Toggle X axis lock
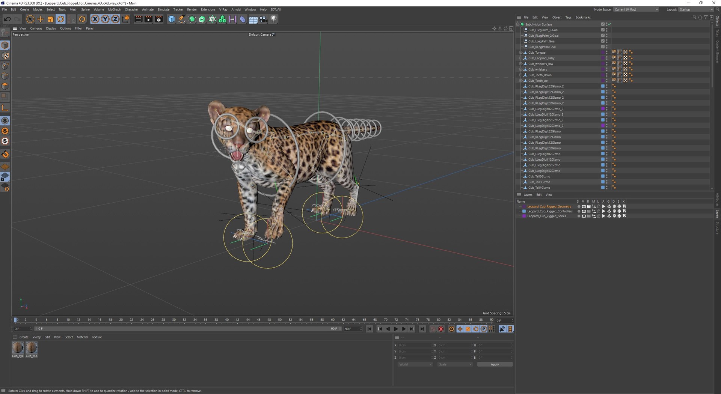Image resolution: width=721 pixels, height=394 pixels. click(95, 19)
